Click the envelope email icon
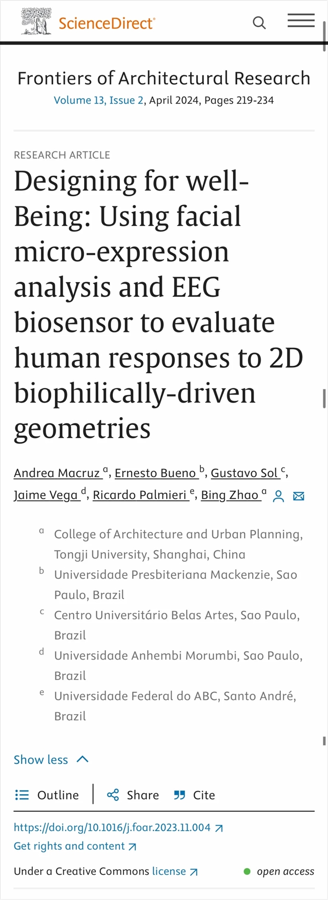The height and width of the screenshot is (900, 328). [298, 496]
